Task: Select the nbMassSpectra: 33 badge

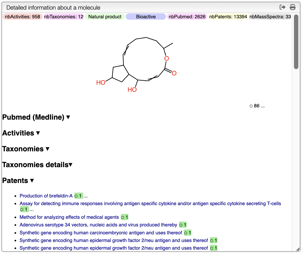Action: point(270,17)
